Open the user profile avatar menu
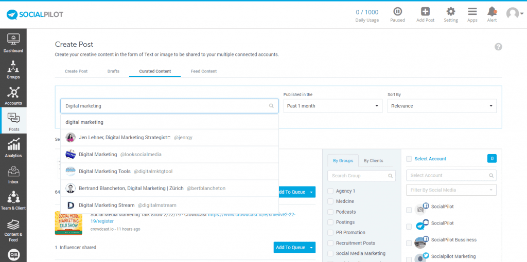This screenshot has width=527, height=262. coord(515,13)
